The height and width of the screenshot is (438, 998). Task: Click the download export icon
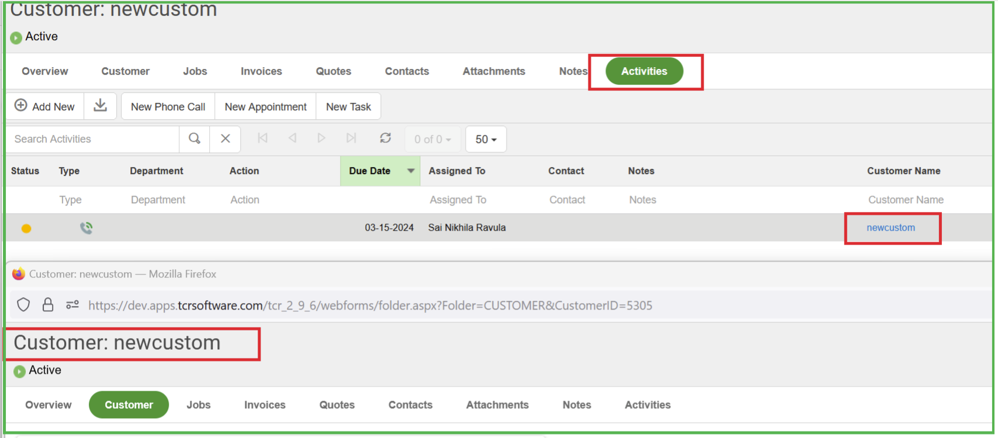(101, 106)
